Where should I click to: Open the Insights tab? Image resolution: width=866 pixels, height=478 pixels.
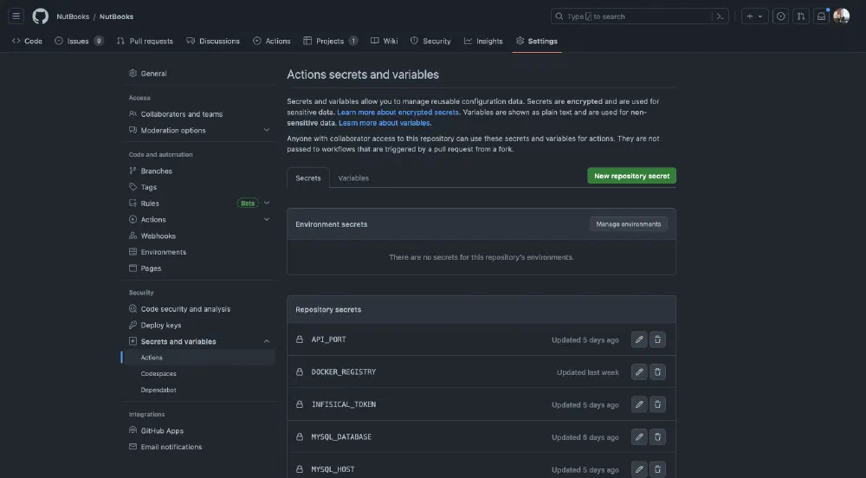click(x=483, y=41)
